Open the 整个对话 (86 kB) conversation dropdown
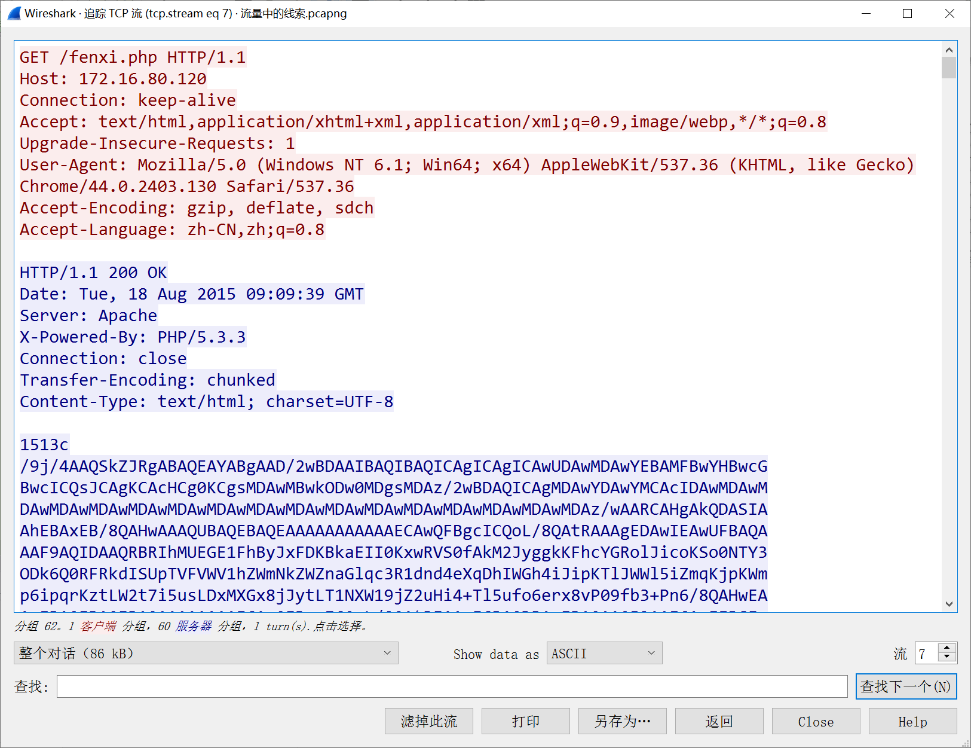 click(206, 654)
